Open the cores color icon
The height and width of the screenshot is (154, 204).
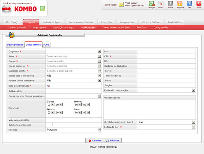click(161, 3)
